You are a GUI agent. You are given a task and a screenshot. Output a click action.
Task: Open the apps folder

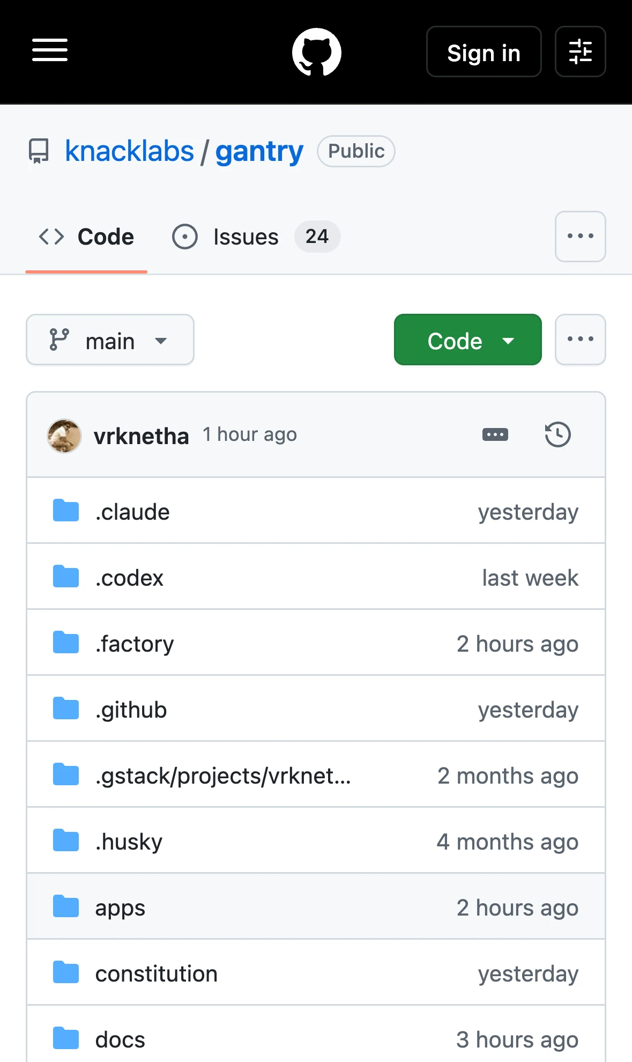click(x=120, y=909)
